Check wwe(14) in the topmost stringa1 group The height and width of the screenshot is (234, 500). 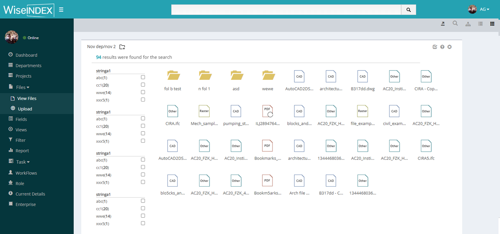[x=143, y=92]
